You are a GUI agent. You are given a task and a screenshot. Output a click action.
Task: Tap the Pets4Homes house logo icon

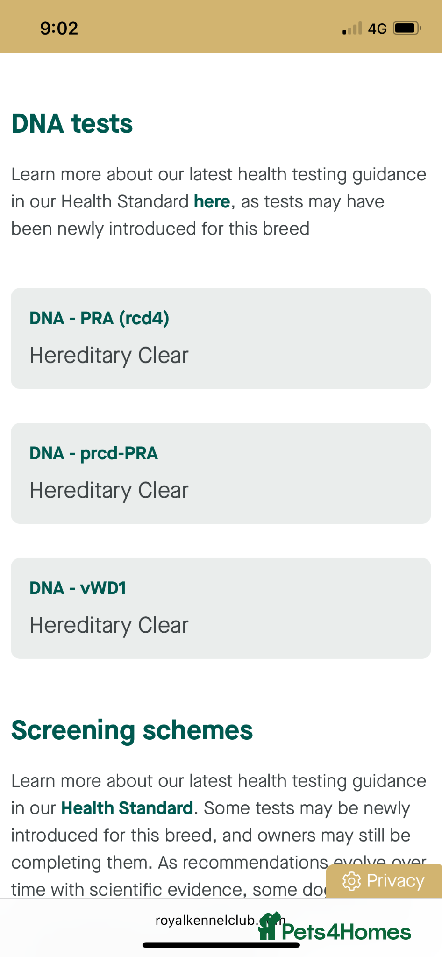[x=269, y=926]
